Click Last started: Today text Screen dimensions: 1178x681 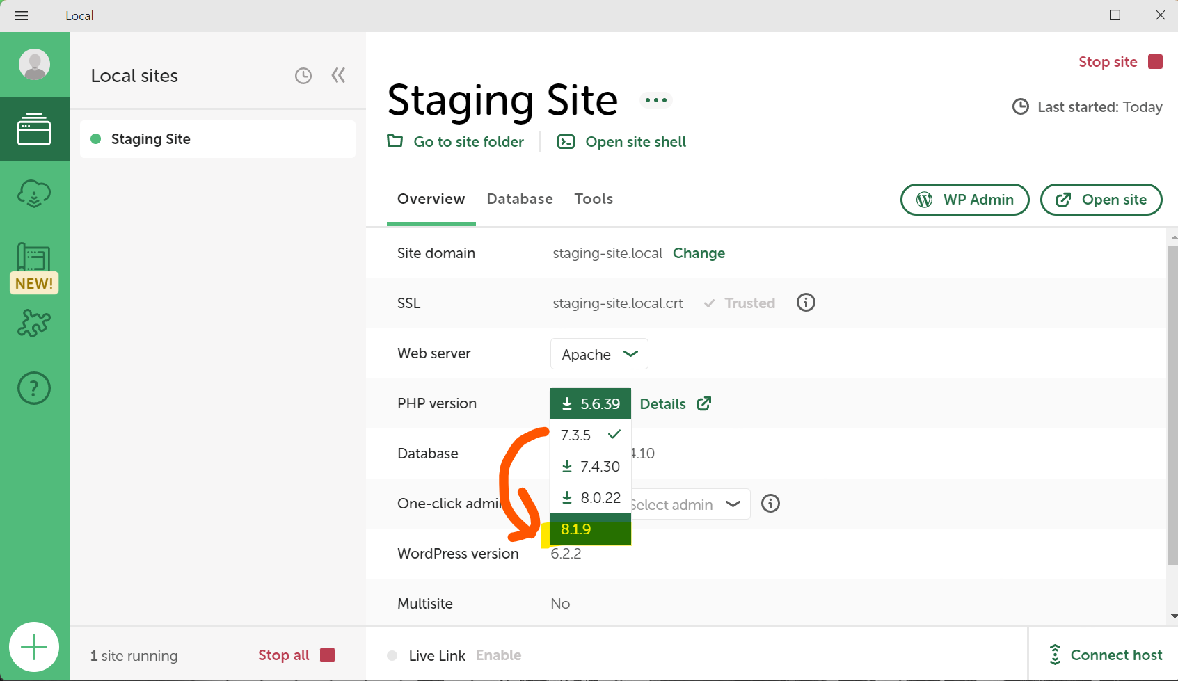1099,107
